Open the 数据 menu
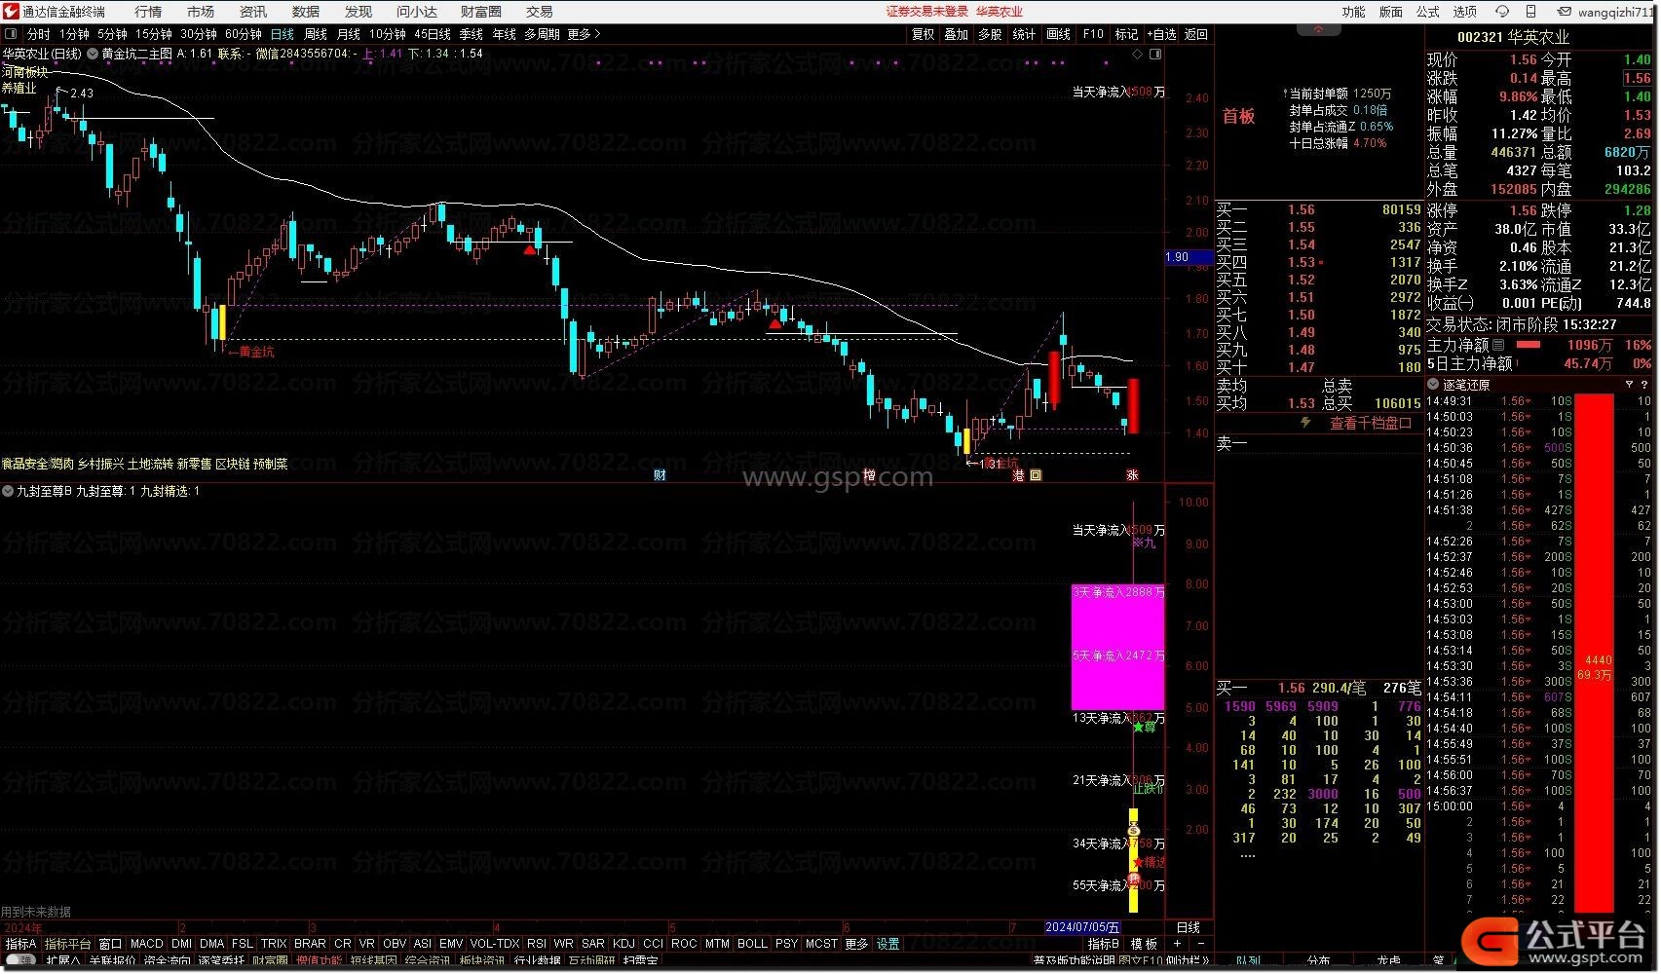The height and width of the screenshot is (974, 1661). (x=306, y=12)
